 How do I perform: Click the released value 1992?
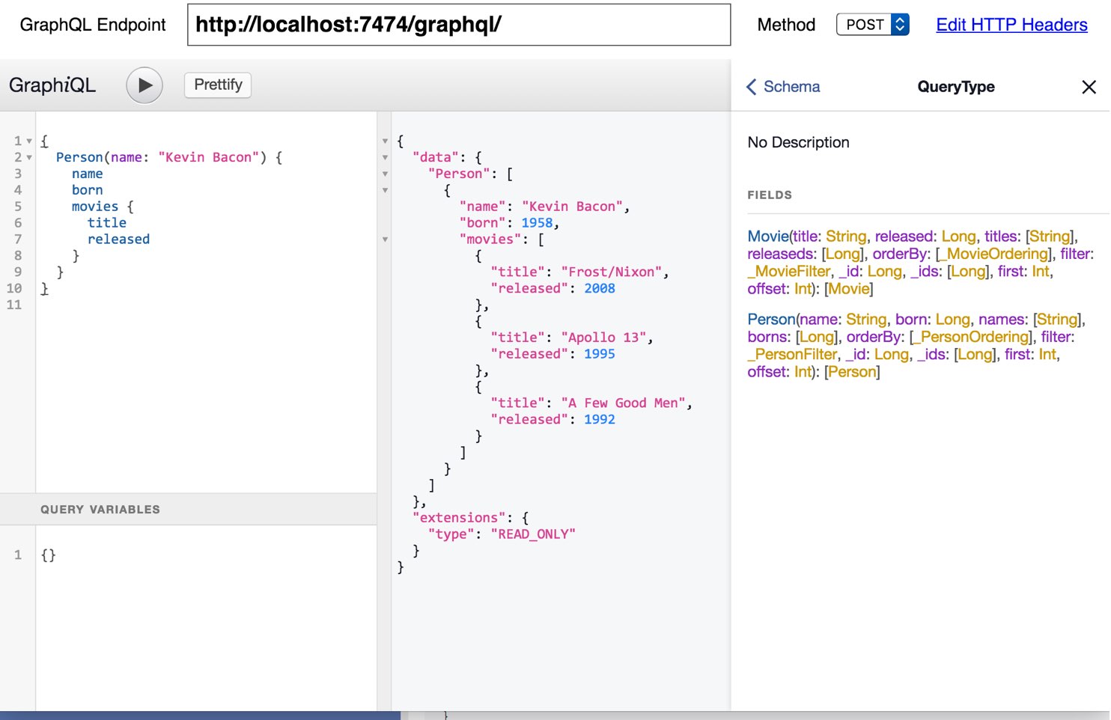600,420
